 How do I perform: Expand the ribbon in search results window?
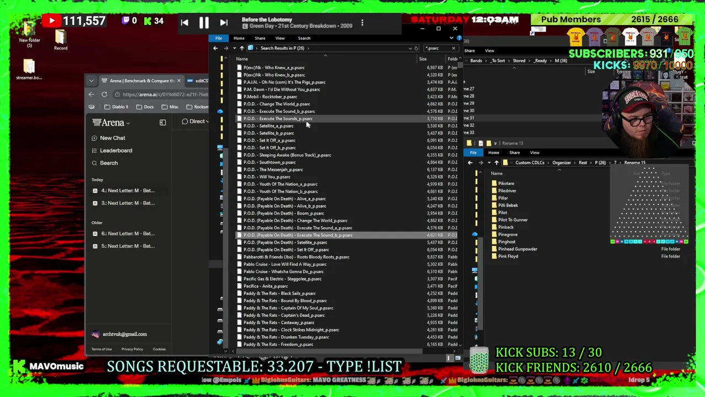452,38
